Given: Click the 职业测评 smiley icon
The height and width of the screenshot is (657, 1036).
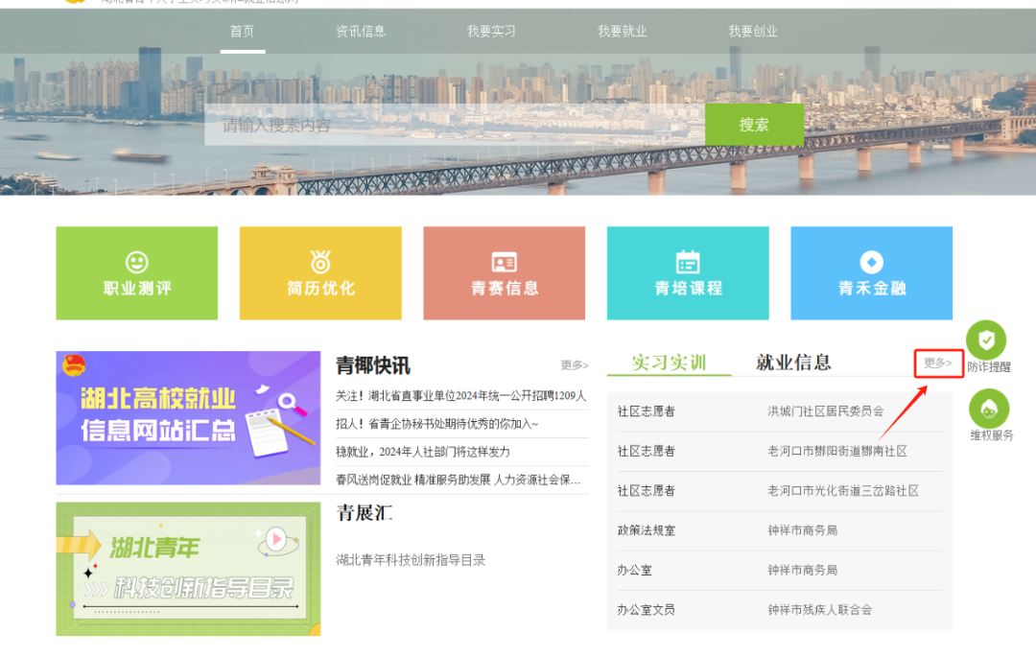Looking at the screenshot, I should (137, 262).
